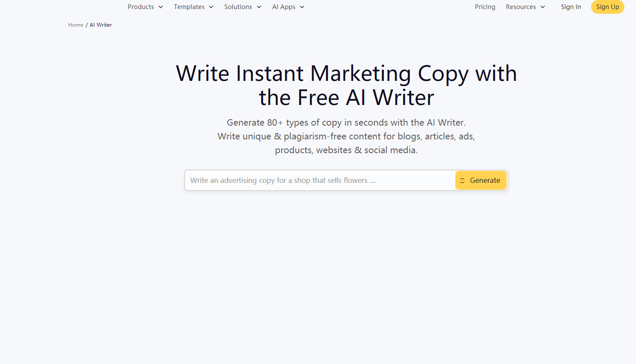Click the Sign In link
The width and height of the screenshot is (636, 364).
point(571,7)
